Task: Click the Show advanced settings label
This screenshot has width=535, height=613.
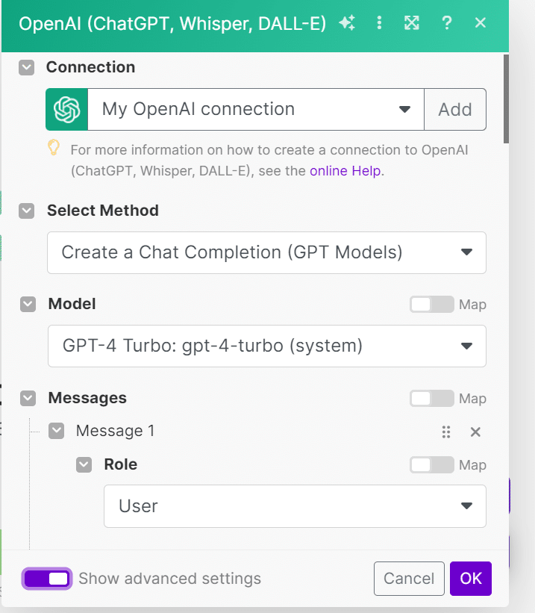Action: click(169, 579)
